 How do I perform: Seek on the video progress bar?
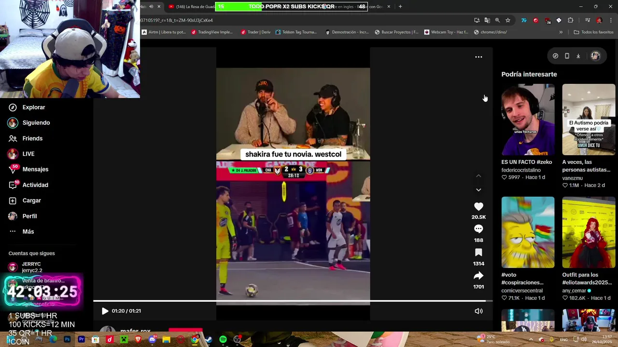tap(293, 301)
